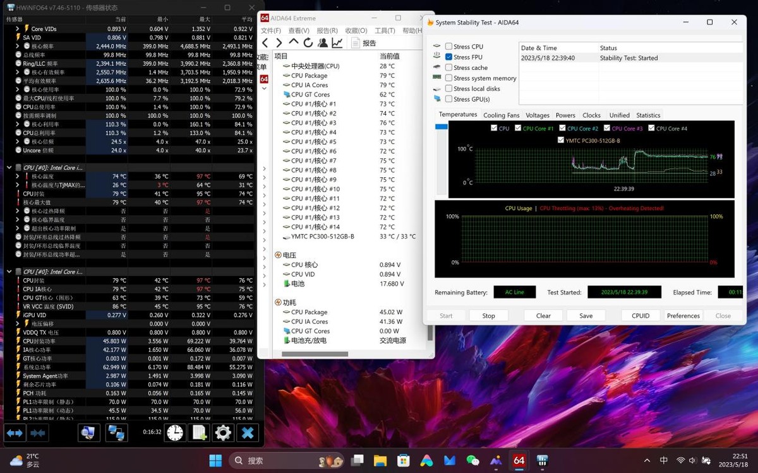The image size is (758, 473).
Task: Open the AIDA64 report graph icon
Action: point(337,42)
